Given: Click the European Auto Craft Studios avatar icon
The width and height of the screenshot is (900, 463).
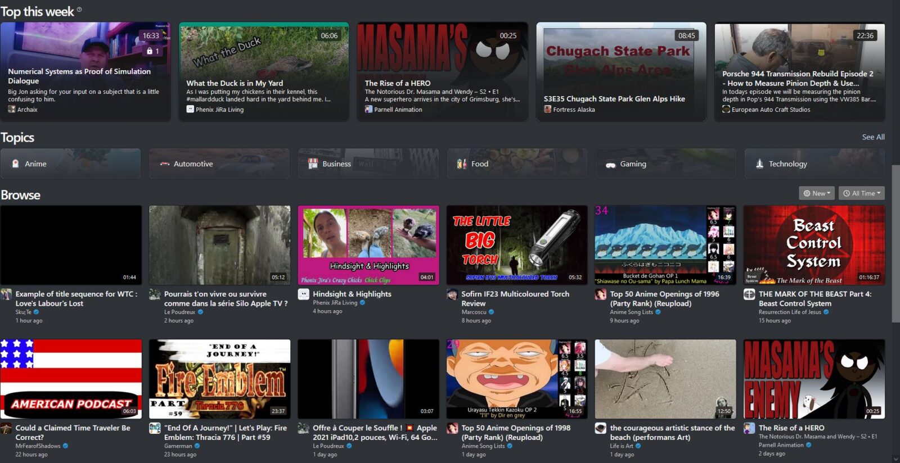Looking at the screenshot, I should 726,110.
